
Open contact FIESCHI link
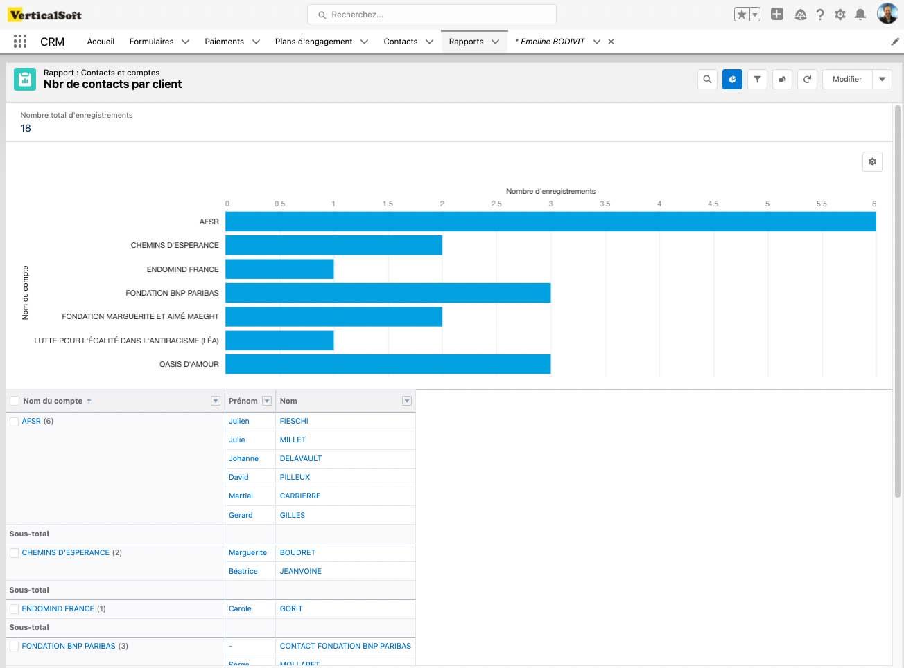294,421
